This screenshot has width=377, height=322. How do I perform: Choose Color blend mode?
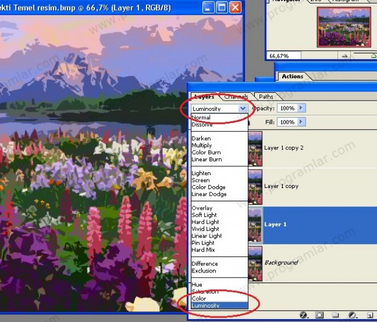coord(199,298)
